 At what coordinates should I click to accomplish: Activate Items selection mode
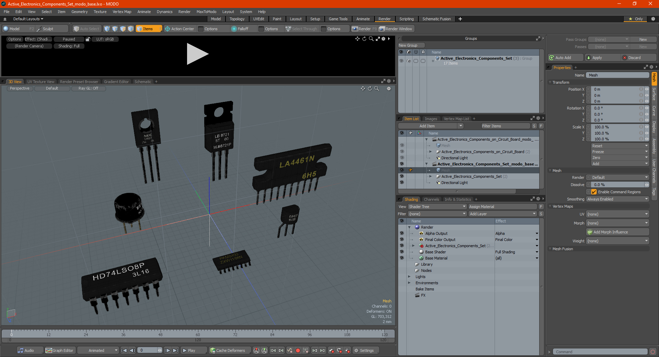tap(148, 29)
